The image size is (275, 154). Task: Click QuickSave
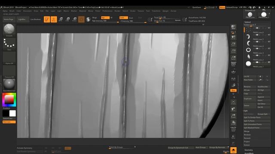point(197,8)
